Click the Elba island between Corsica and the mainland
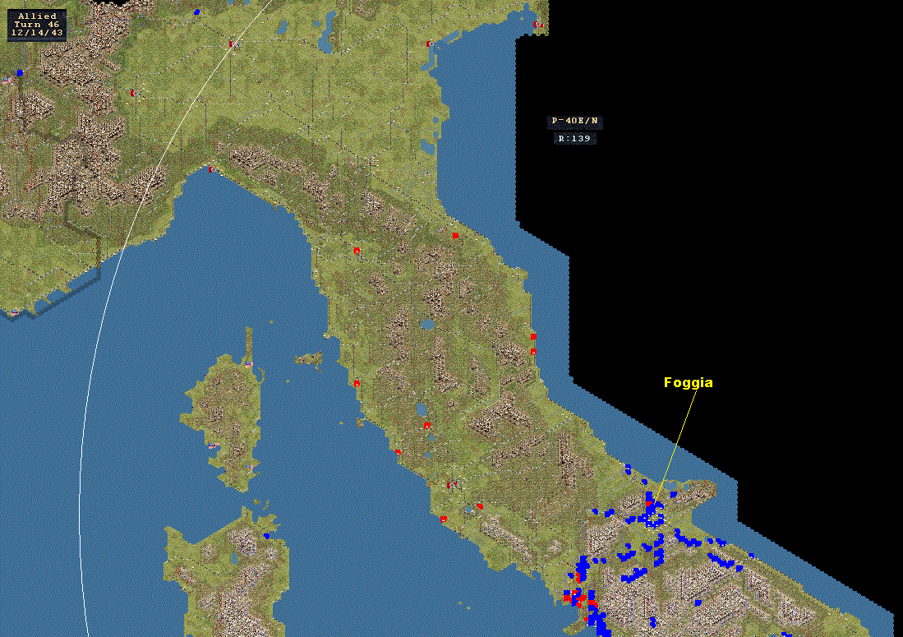Screen dimensions: 903x637 tap(309, 360)
